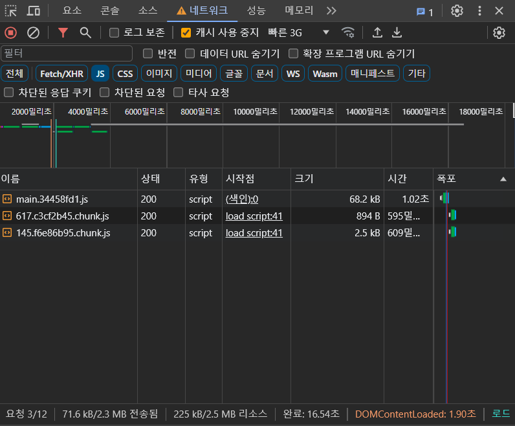Check 차단된 요청 checkbox
The width and height of the screenshot is (515, 426).
coord(104,93)
